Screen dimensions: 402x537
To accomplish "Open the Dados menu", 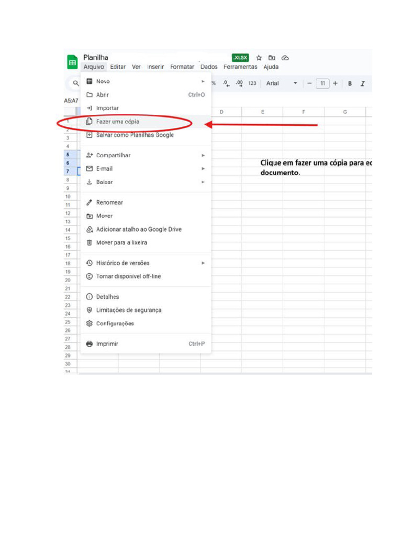I will 209,67.
